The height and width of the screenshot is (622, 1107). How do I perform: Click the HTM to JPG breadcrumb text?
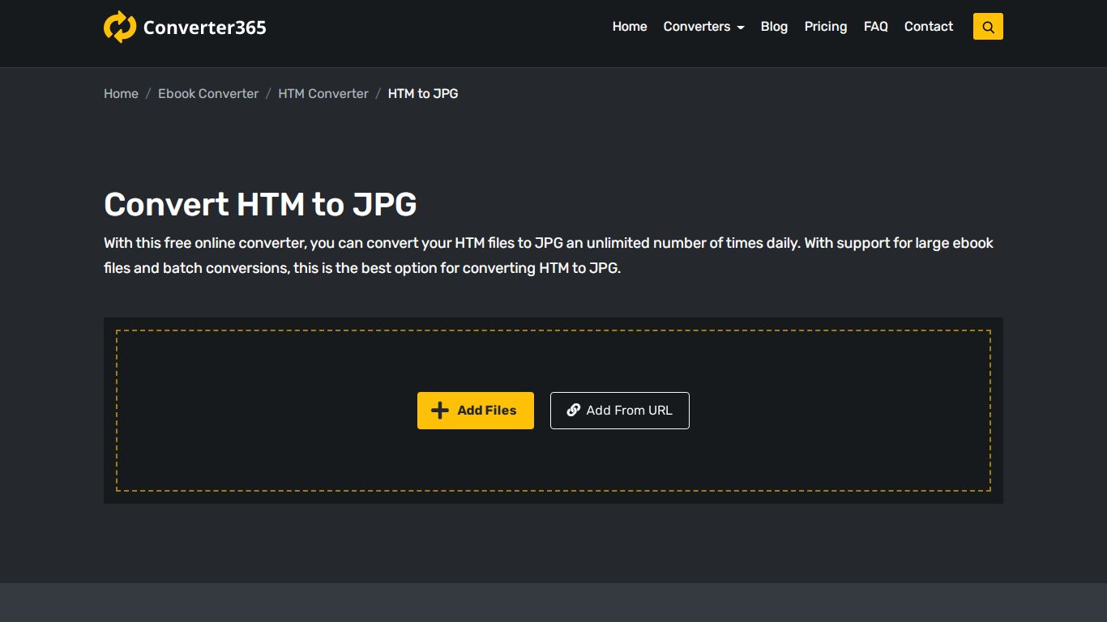tap(423, 94)
